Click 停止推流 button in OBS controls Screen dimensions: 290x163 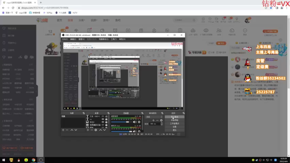coord(174,117)
